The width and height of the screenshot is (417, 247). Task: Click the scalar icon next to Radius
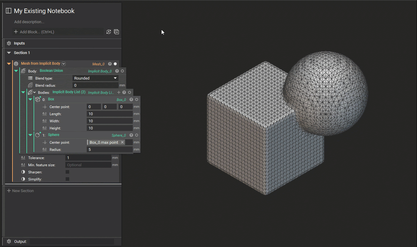(45, 149)
